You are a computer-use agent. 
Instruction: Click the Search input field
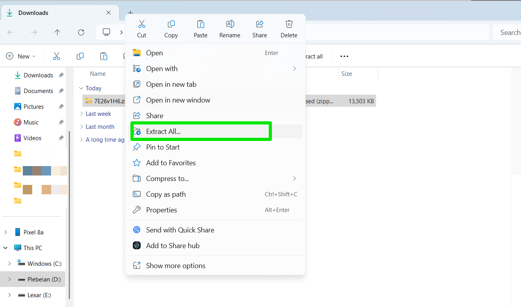pos(507,33)
